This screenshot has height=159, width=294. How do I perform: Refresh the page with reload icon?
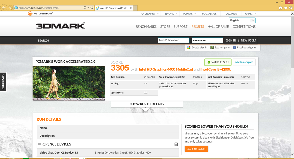[92, 8]
